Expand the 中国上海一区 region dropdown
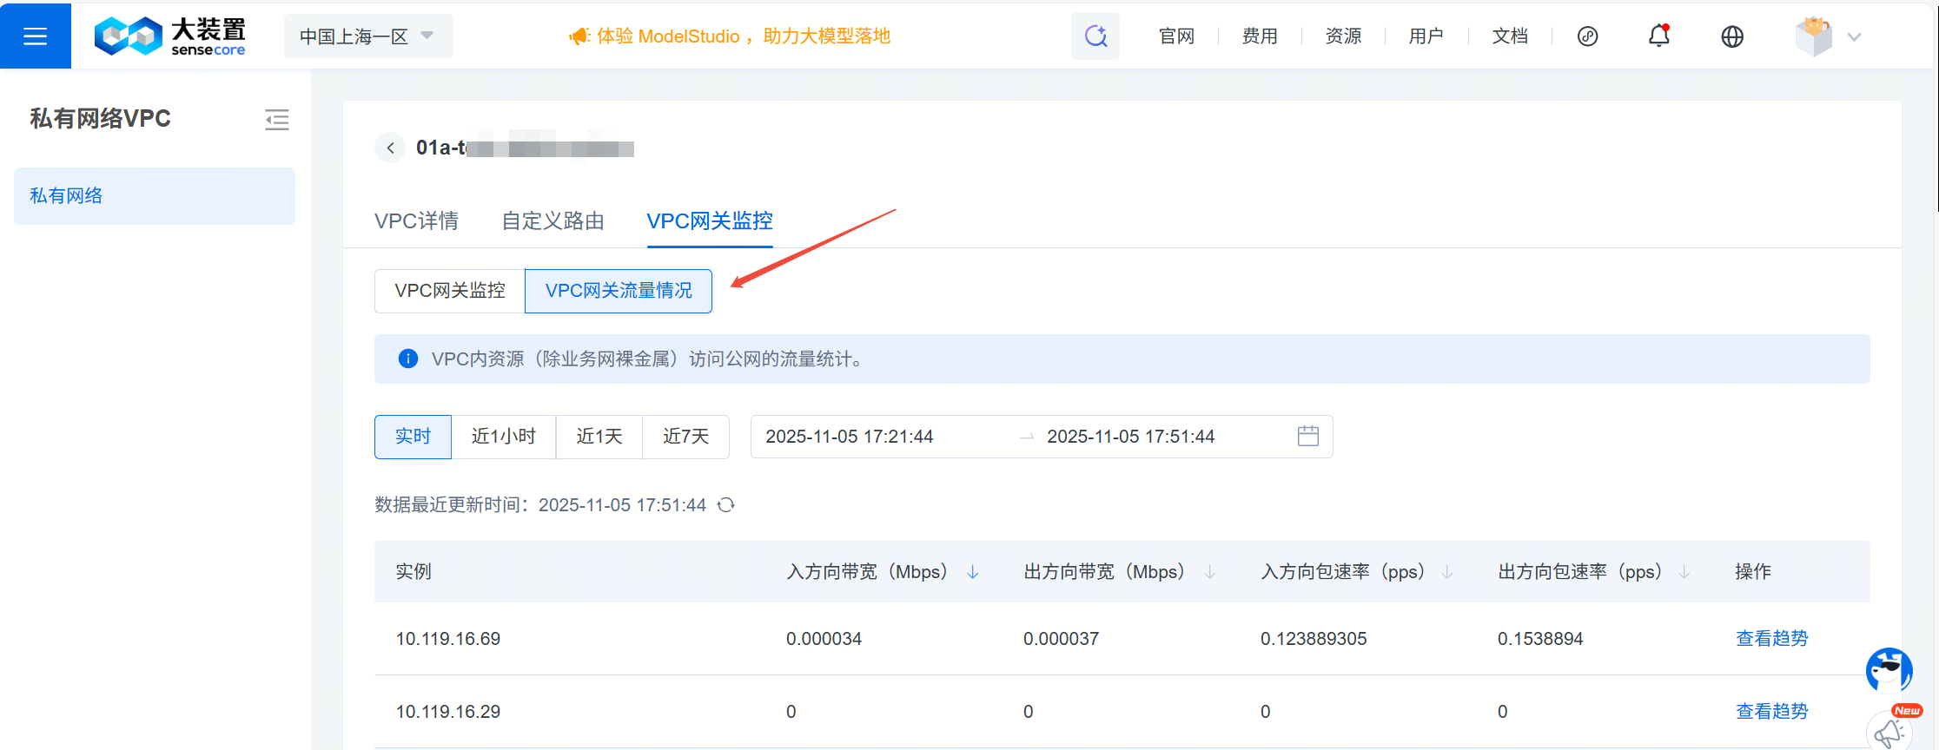The image size is (1939, 750). pyautogui.click(x=367, y=36)
